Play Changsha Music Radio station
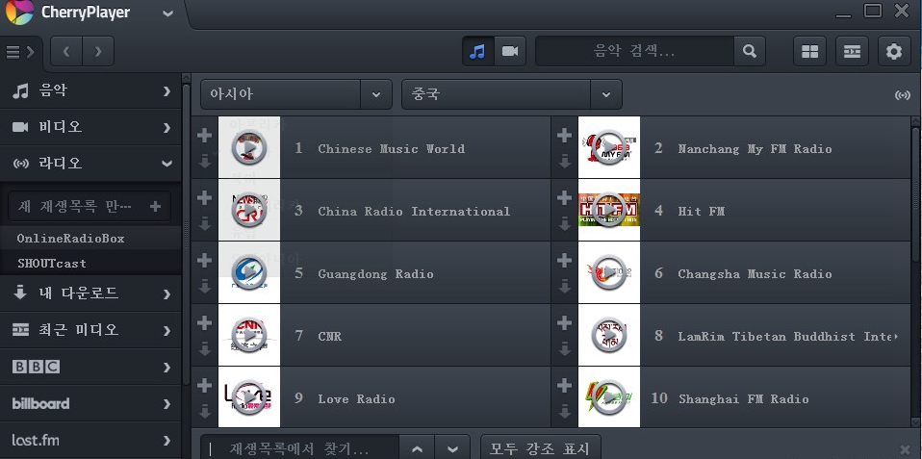 point(609,272)
